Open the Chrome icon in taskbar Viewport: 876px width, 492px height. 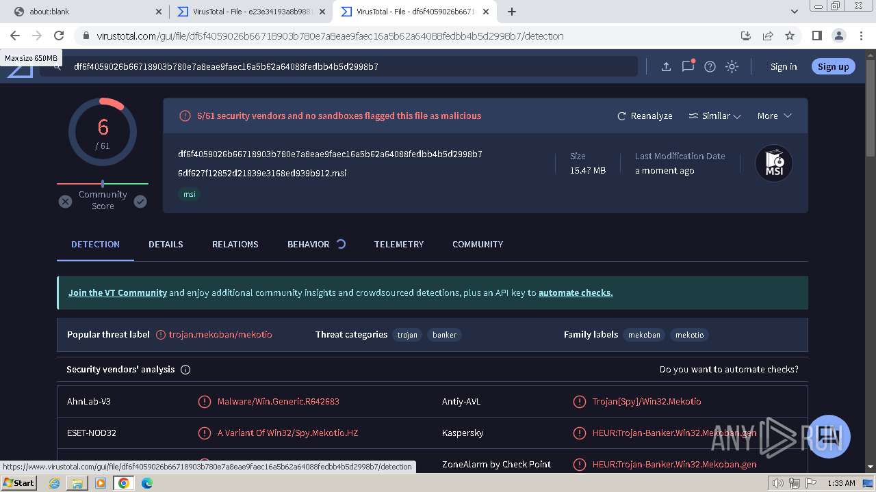pyautogui.click(x=124, y=483)
